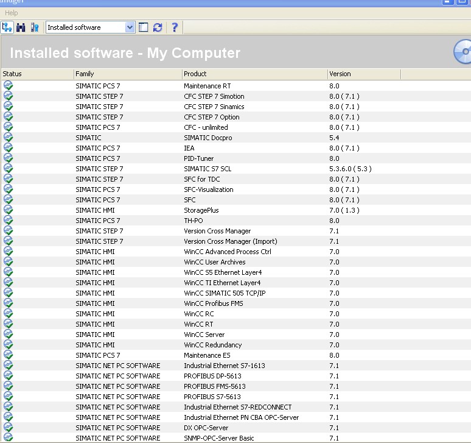Click status icon of CFC - unlimited row
Viewport: 471px width, 443px height.
tap(8, 127)
